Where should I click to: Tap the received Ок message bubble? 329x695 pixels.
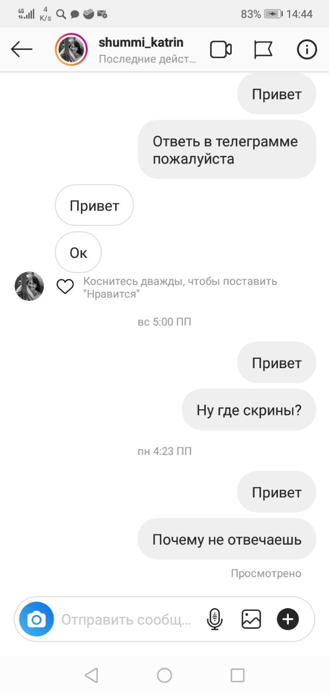[78, 252]
